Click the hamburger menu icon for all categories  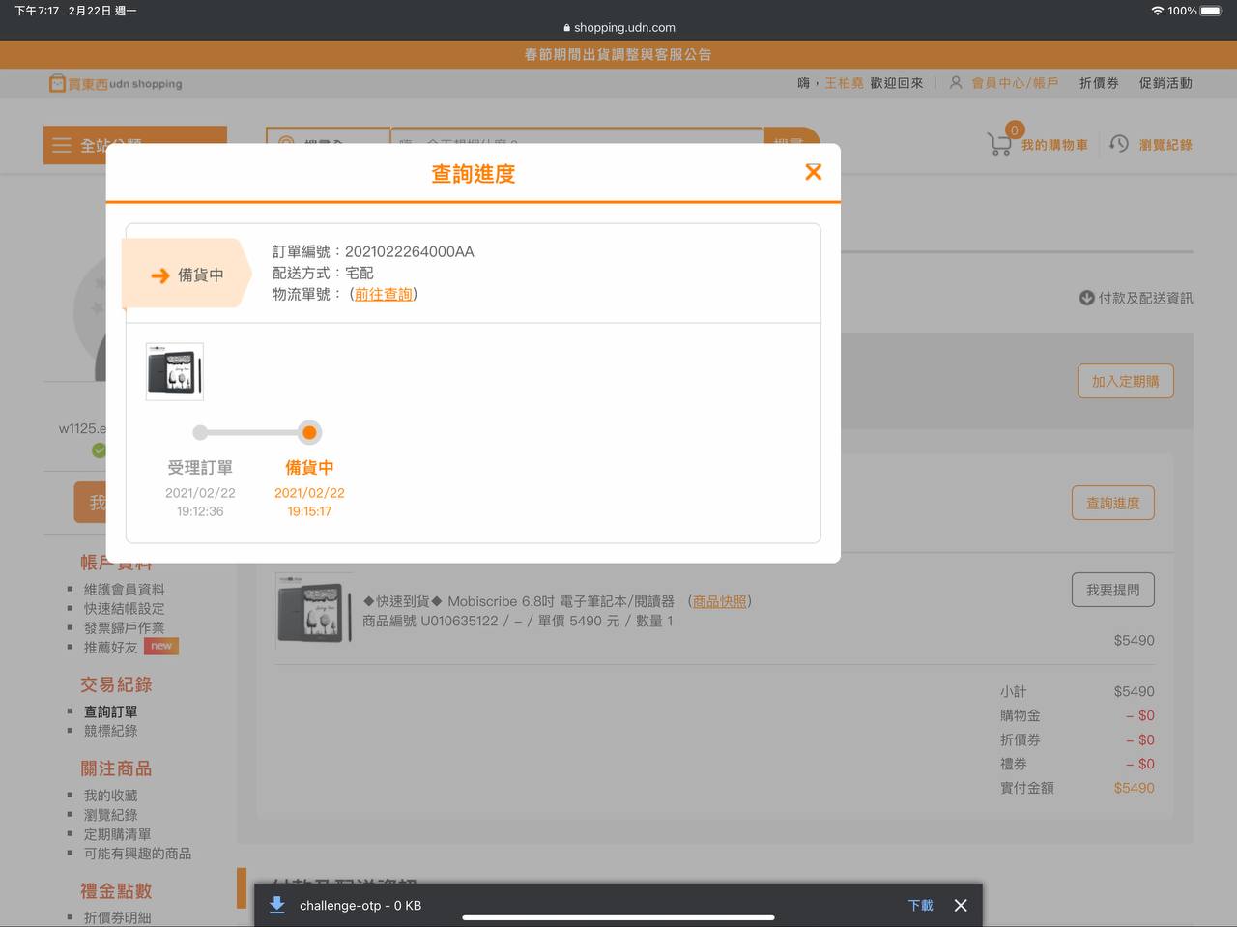[x=62, y=145]
